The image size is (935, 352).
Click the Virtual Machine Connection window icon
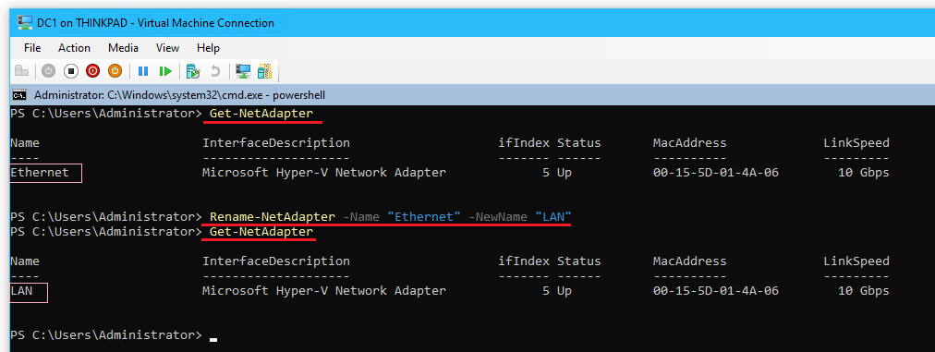25,23
